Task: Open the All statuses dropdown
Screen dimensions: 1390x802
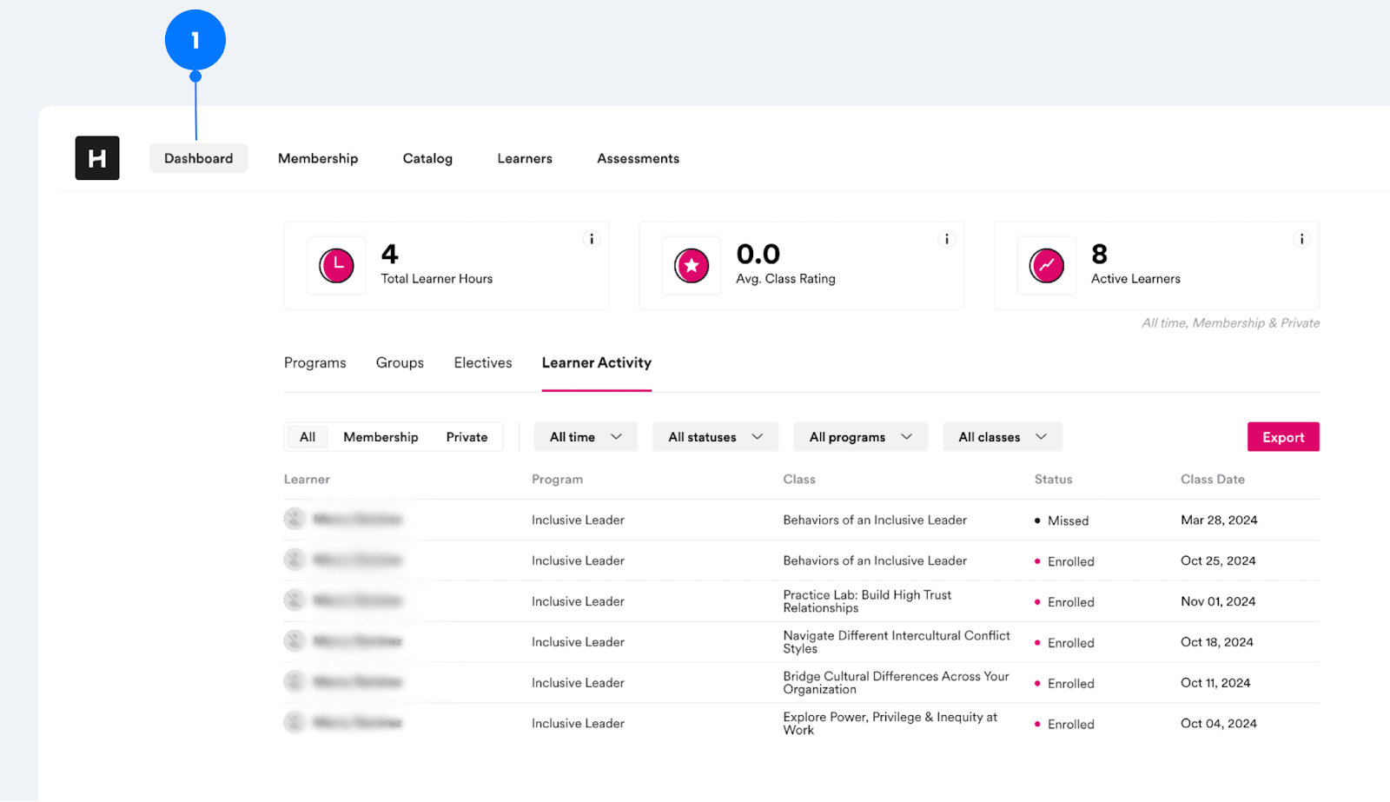Action: [x=714, y=436]
